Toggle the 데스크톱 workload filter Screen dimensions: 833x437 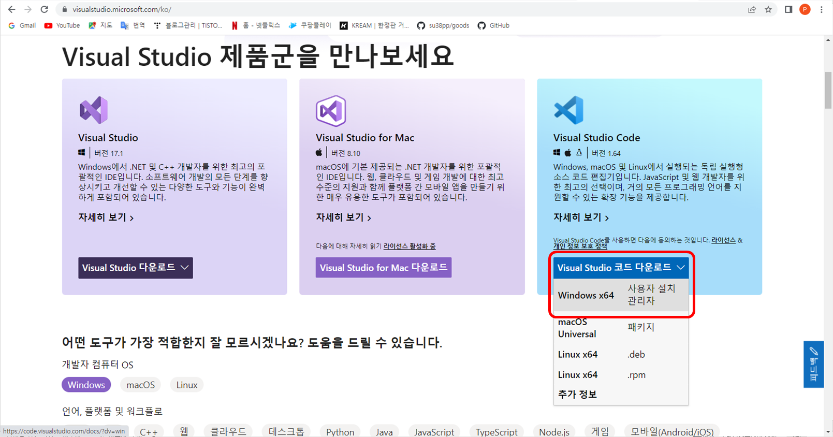[x=286, y=431]
